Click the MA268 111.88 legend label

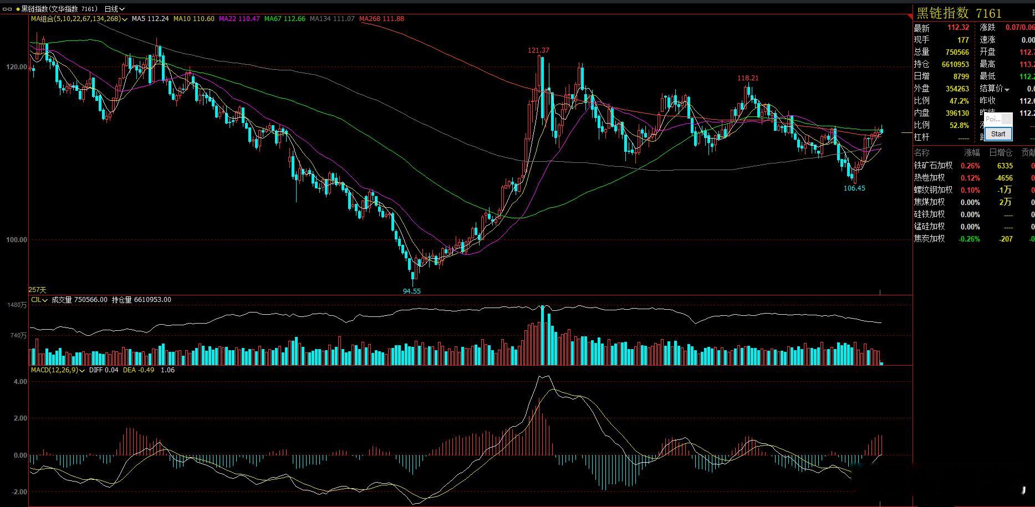[382, 19]
